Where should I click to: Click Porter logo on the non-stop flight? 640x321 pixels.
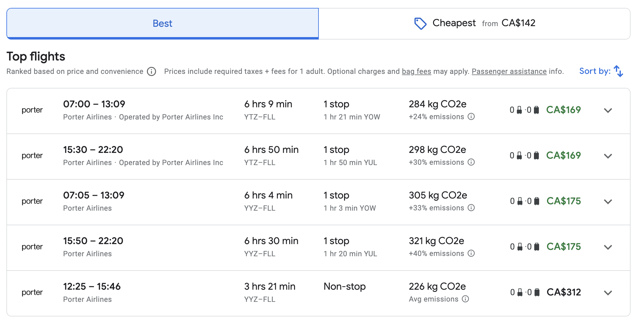click(32, 292)
